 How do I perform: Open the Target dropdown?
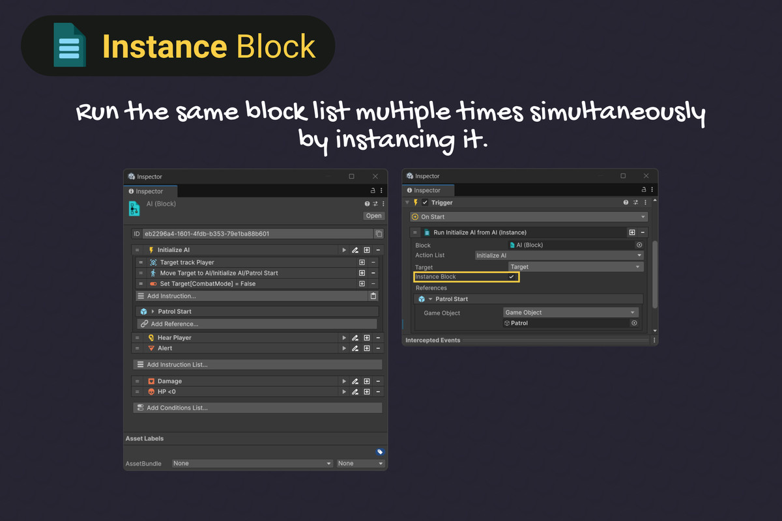click(x=576, y=267)
